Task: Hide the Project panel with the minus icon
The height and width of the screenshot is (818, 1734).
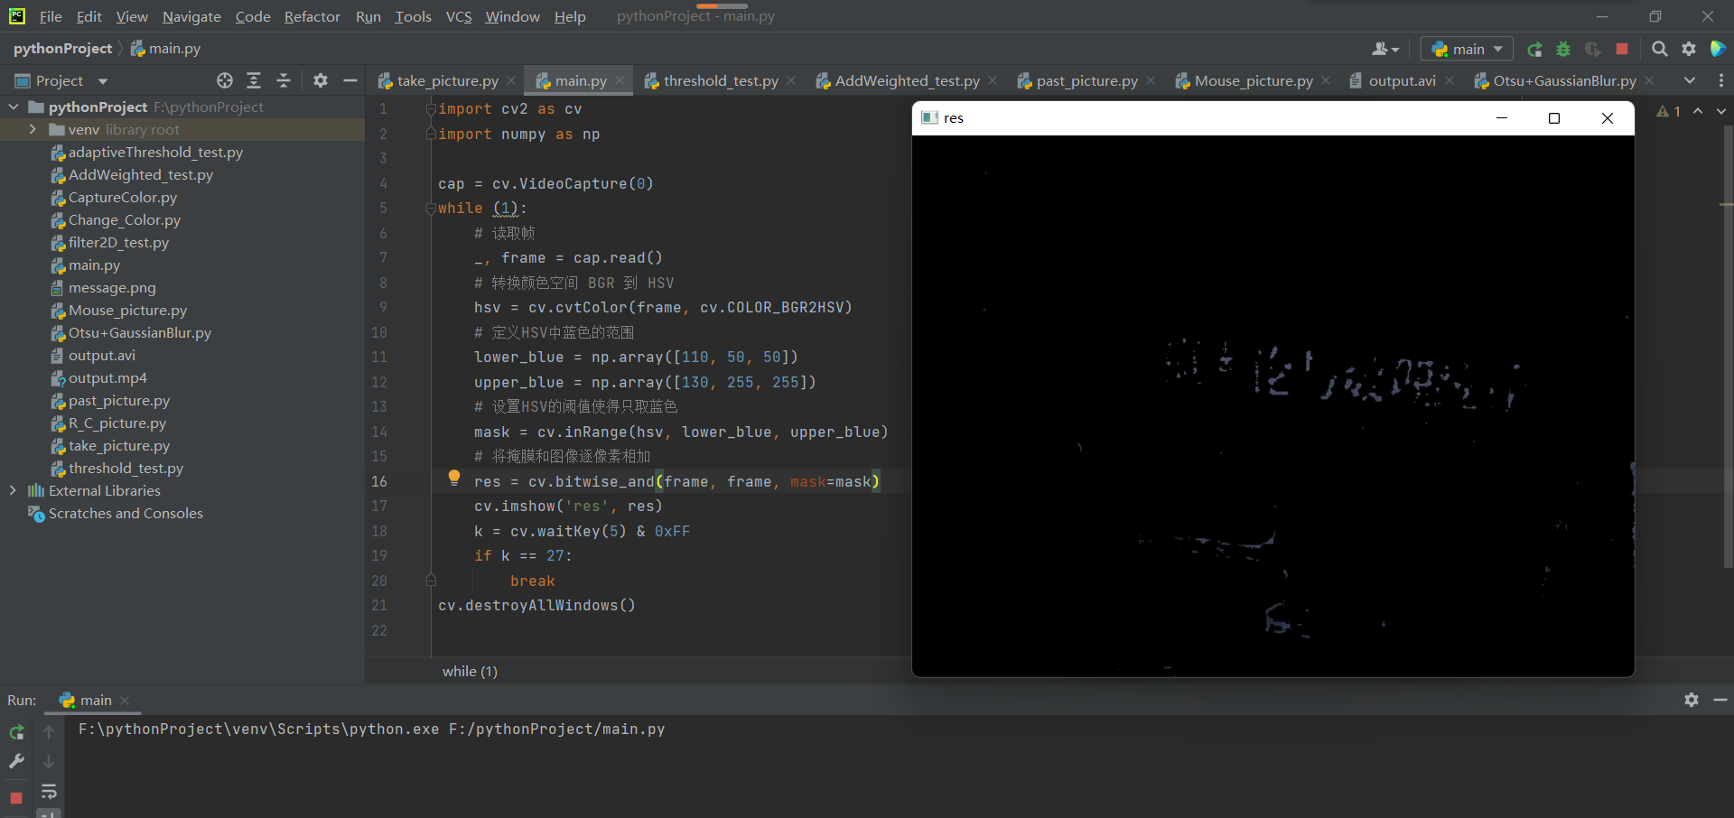Action: tap(350, 80)
